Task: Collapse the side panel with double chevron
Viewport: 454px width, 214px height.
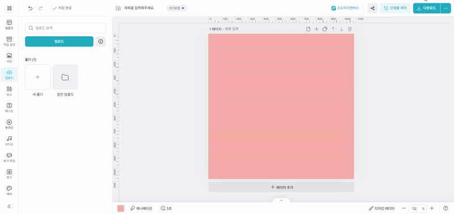Action: tap(9, 206)
